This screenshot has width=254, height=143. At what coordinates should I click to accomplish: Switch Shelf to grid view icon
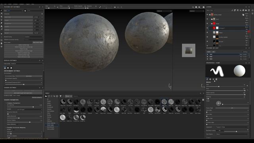click(203, 100)
